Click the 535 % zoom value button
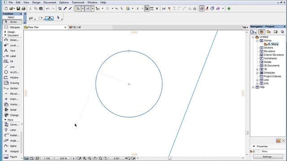287x161 pixels. (x=63, y=158)
